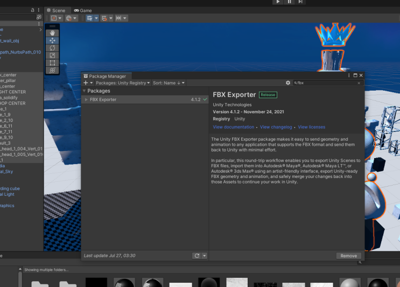This screenshot has width=400, height=287.
Task: Toggle the hierarchy panel lock icon
Action: tap(33, 10)
